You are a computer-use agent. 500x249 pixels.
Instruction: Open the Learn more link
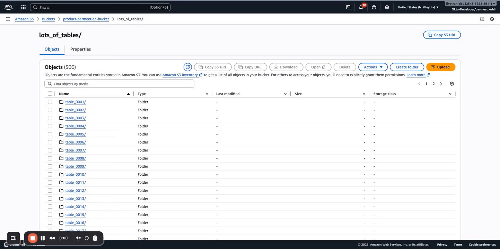[x=418, y=75]
